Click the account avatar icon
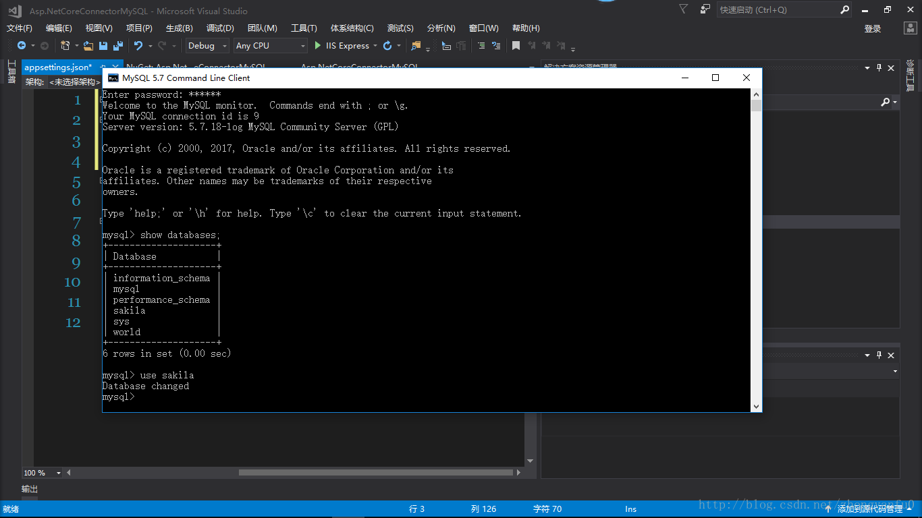The width and height of the screenshot is (922, 518). point(910,28)
